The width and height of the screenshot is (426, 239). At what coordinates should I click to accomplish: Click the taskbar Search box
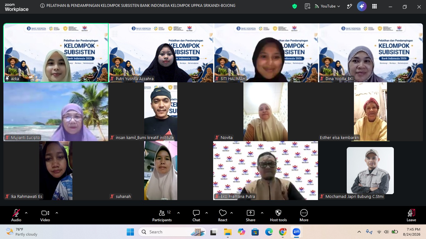coord(173,232)
